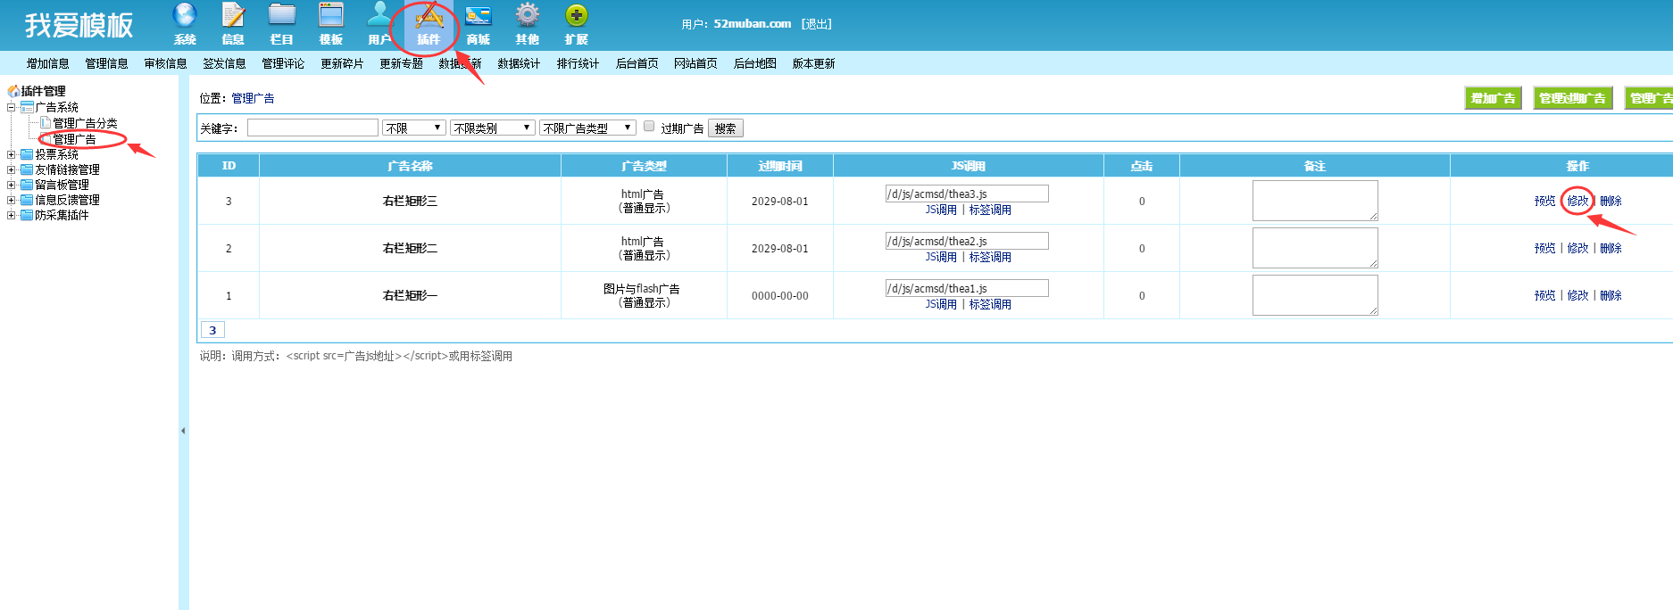This screenshot has width=1673, height=610.
Task: Open the 模板 (Template) icon
Action: (331, 15)
